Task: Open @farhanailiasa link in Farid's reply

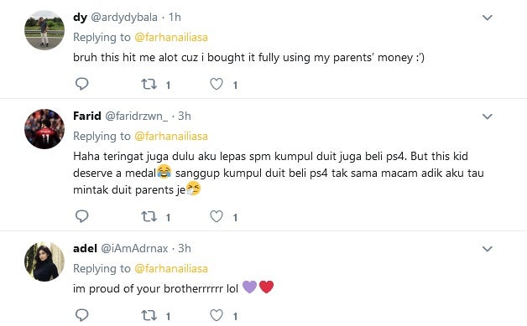Action: tap(171, 136)
